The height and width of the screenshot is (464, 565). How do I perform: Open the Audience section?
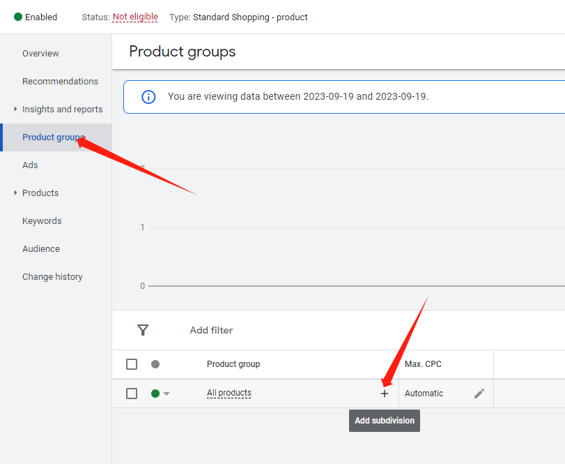41,248
